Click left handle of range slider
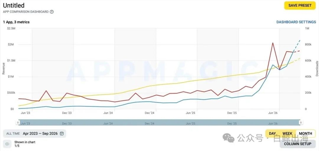The height and width of the screenshot is (151, 319). [x=18, y=122]
